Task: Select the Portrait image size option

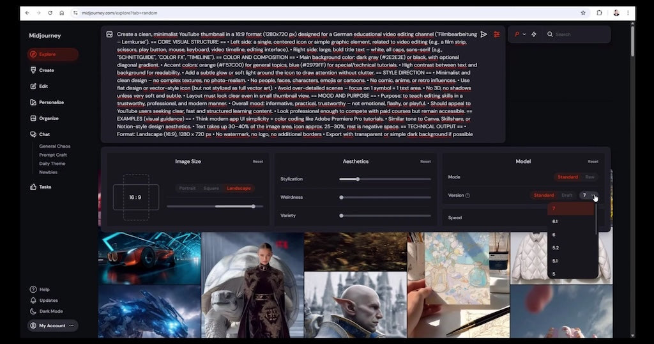Action: coord(187,188)
